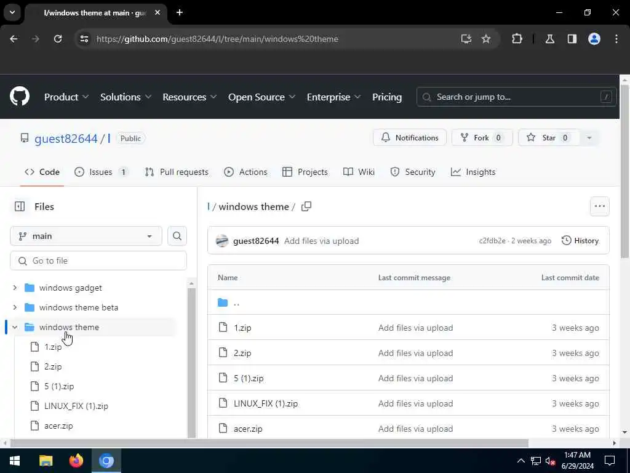Launch Firefox from the taskbar
630x473 pixels.
pos(76,461)
